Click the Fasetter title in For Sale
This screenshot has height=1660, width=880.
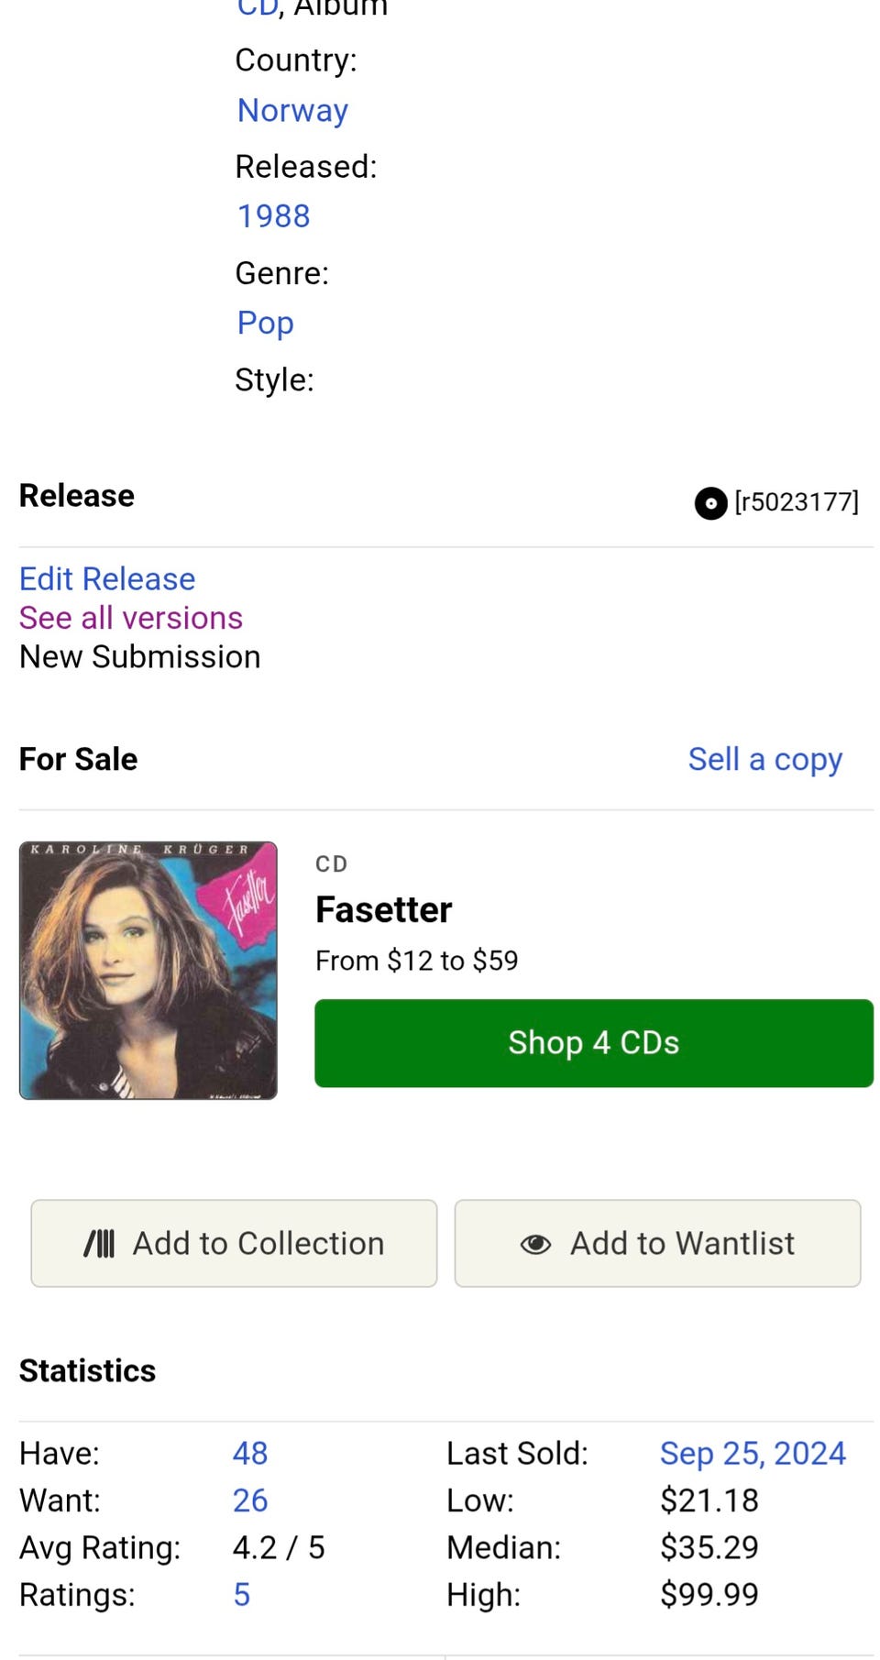coord(383,910)
